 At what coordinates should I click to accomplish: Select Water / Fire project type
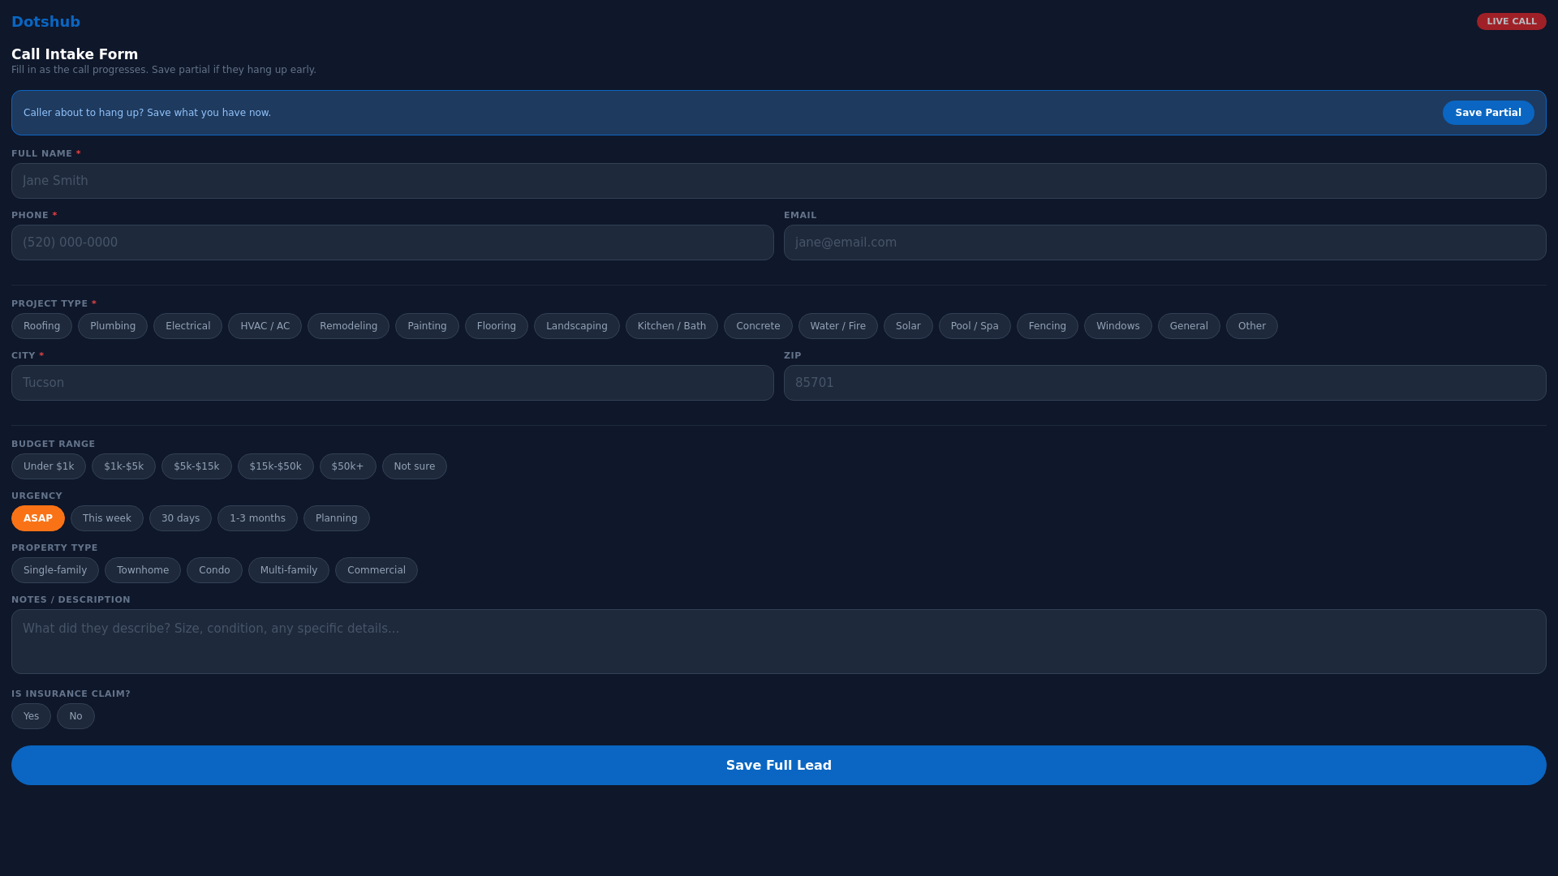pos(837,326)
